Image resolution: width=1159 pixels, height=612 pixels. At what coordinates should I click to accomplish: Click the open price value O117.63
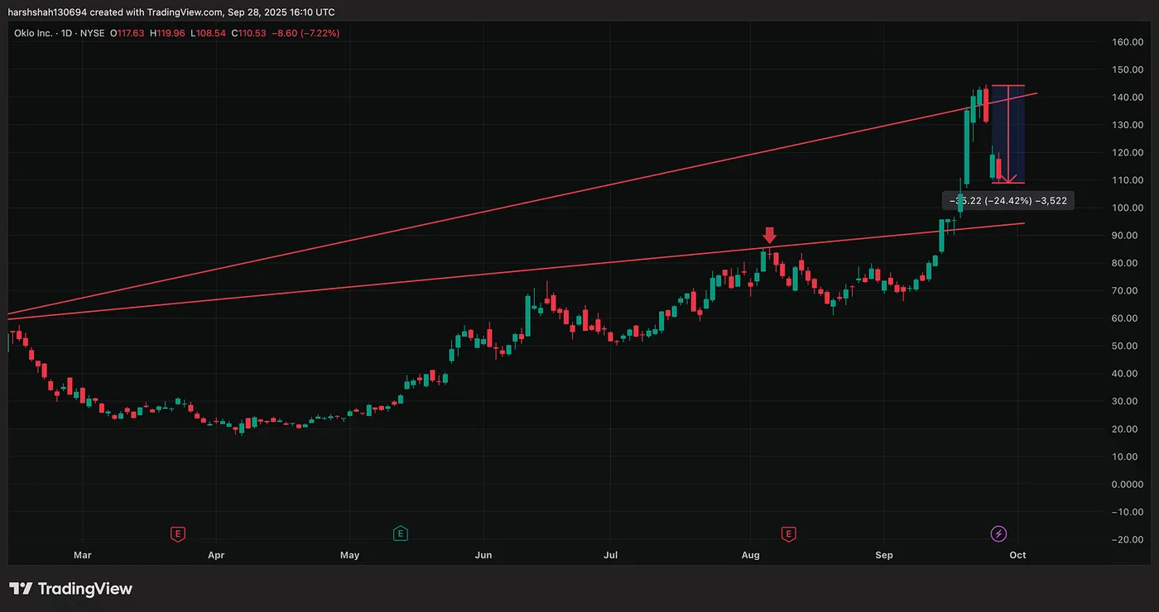[127, 33]
